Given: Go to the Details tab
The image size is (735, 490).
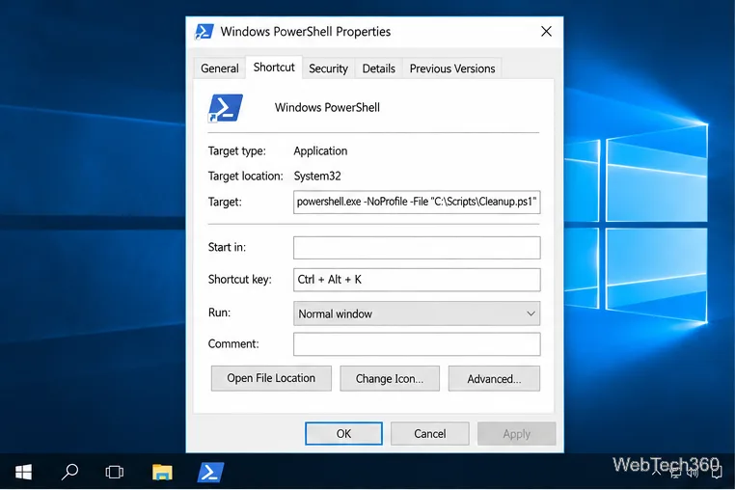Looking at the screenshot, I should (378, 68).
